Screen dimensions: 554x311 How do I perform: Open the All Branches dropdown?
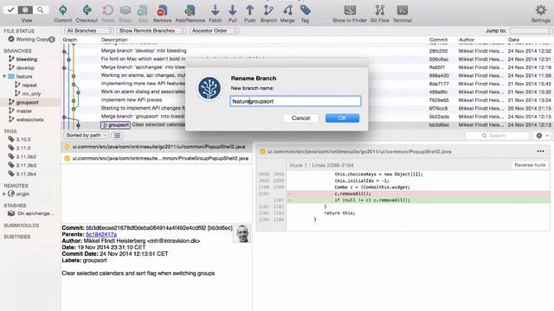88,31
